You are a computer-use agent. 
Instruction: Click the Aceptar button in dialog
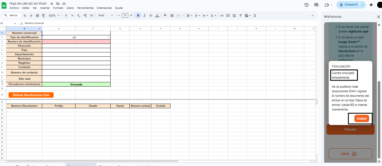coord(362,118)
